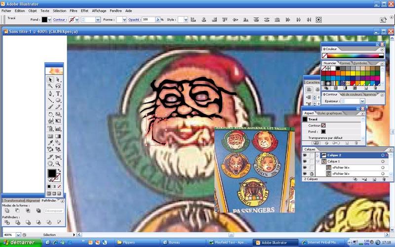Screen dimensions: 395x247
Task: Select the Eyedropper tool
Action: tap(50, 143)
